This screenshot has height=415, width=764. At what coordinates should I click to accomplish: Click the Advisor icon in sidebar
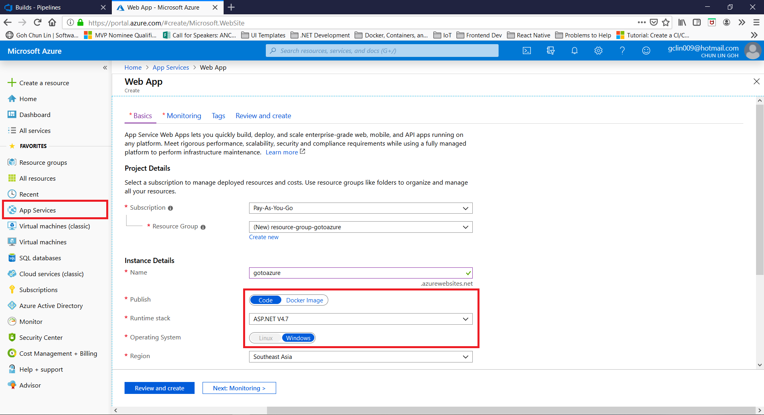tap(12, 385)
